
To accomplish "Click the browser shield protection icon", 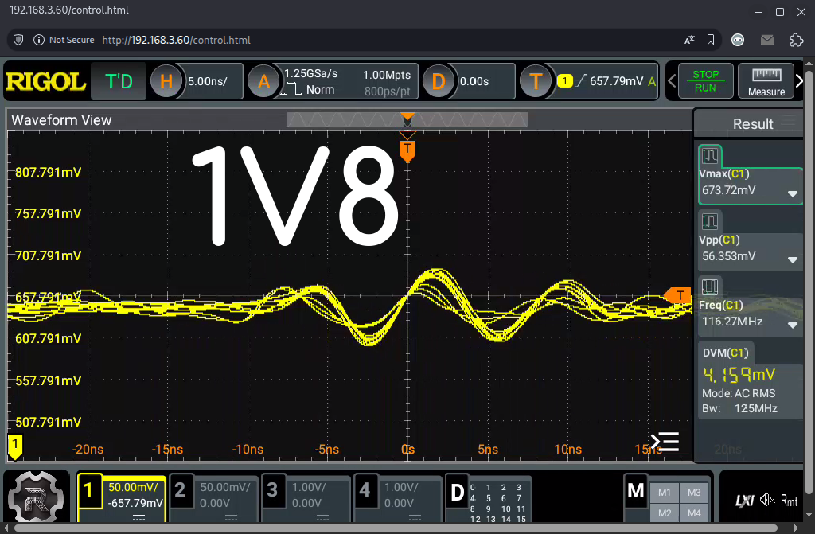I will [18, 40].
